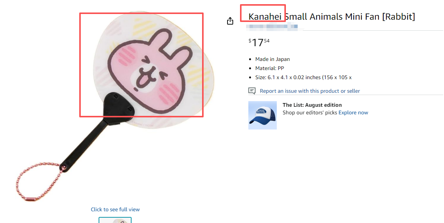Click the [Rabbit] text in title
The height and width of the screenshot is (223, 444).
399,17
